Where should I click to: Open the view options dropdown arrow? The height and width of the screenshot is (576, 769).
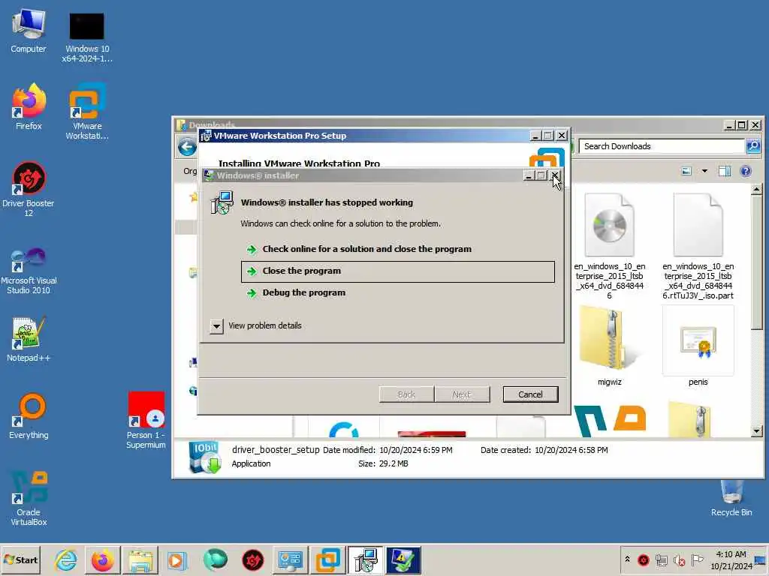pos(704,171)
